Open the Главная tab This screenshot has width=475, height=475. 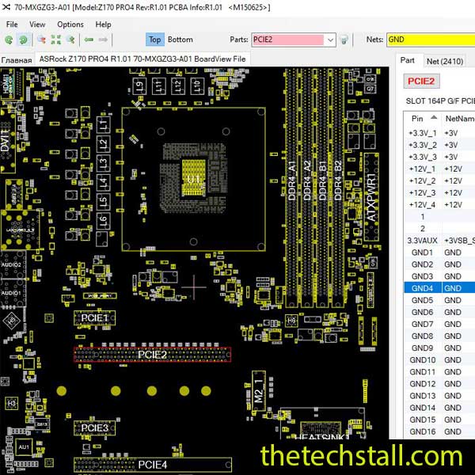[17, 59]
